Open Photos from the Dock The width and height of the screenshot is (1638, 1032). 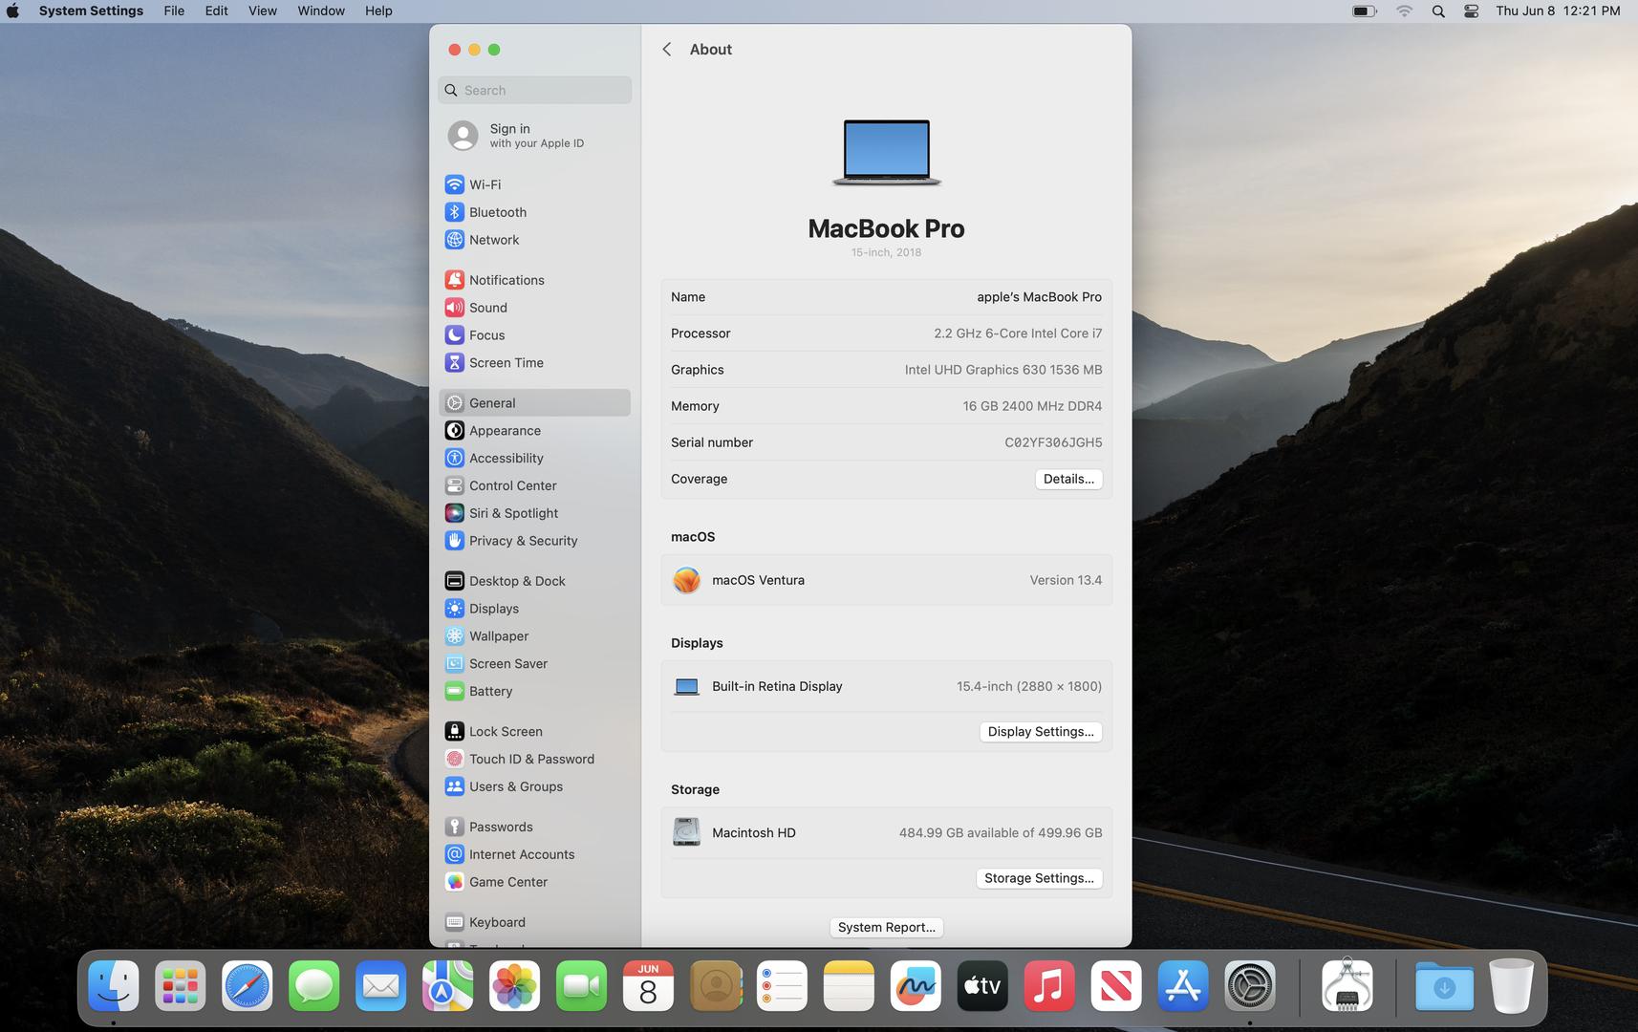tap(514, 986)
